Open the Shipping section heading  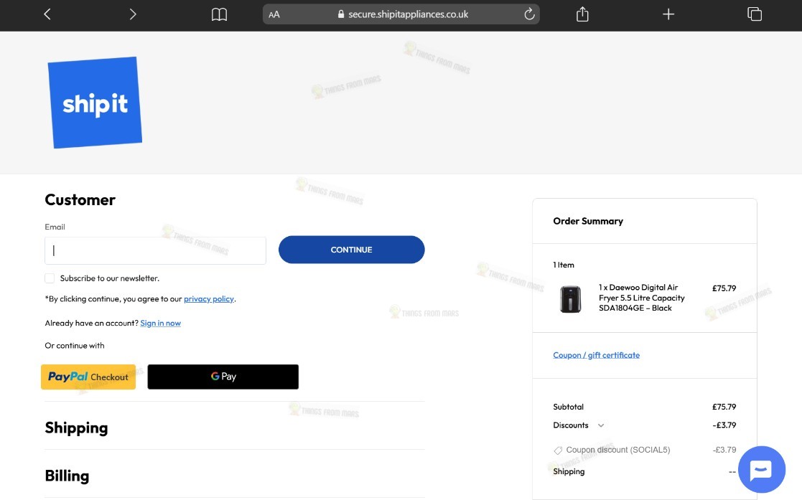pos(76,428)
